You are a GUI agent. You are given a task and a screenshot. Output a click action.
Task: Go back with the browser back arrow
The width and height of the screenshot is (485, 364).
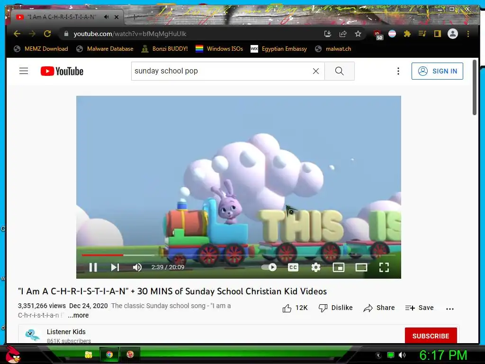point(17,34)
